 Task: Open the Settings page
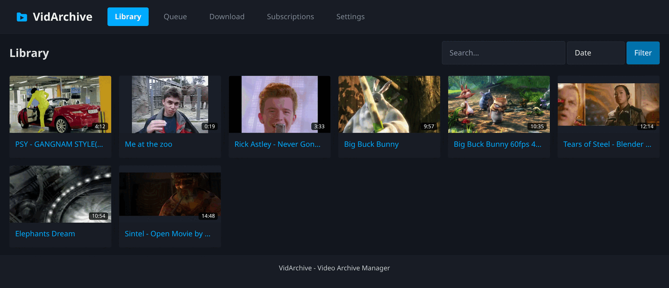(x=350, y=17)
